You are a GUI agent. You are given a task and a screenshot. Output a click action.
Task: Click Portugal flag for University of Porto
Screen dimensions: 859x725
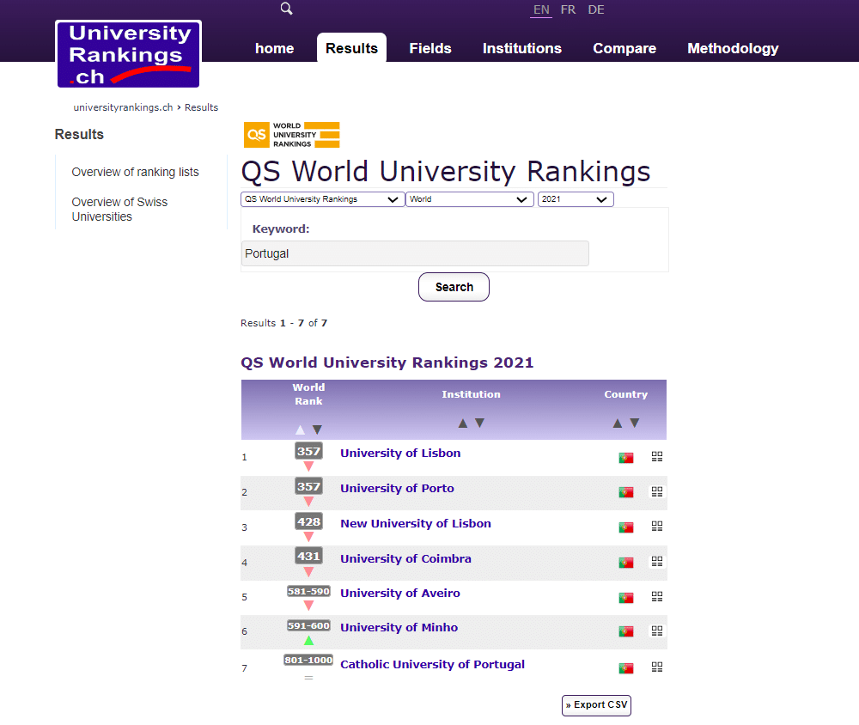point(626,492)
